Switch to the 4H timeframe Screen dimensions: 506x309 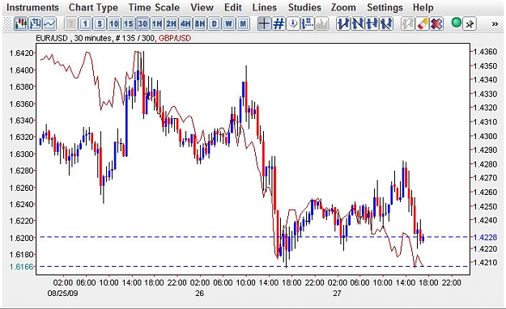185,24
